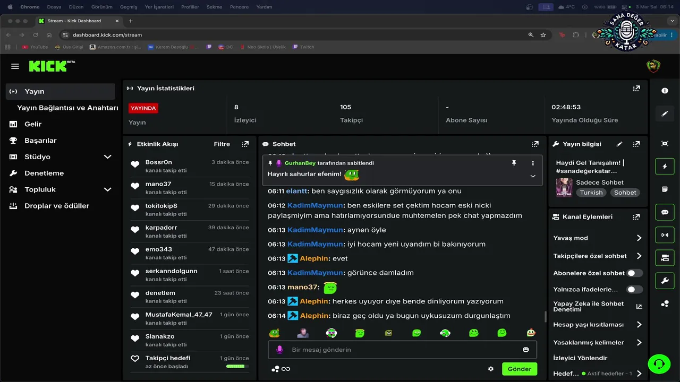The width and height of the screenshot is (680, 382).
Task: Click the pencil edit icon in the right sidebar
Action: [x=665, y=114]
